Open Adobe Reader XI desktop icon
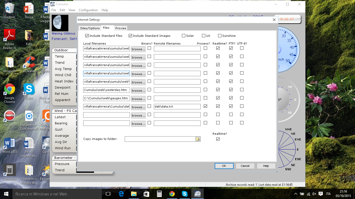The image size is (355, 199). (x=9, y=35)
